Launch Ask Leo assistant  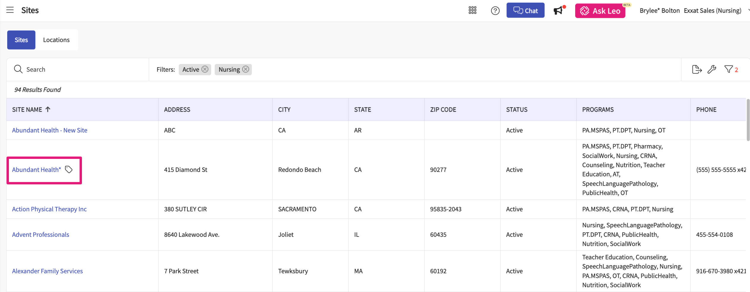pyautogui.click(x=600, y=11)
